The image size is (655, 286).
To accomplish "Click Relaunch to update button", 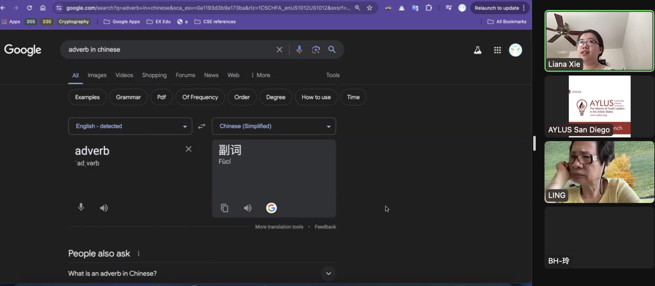I will tap(497, 8).
